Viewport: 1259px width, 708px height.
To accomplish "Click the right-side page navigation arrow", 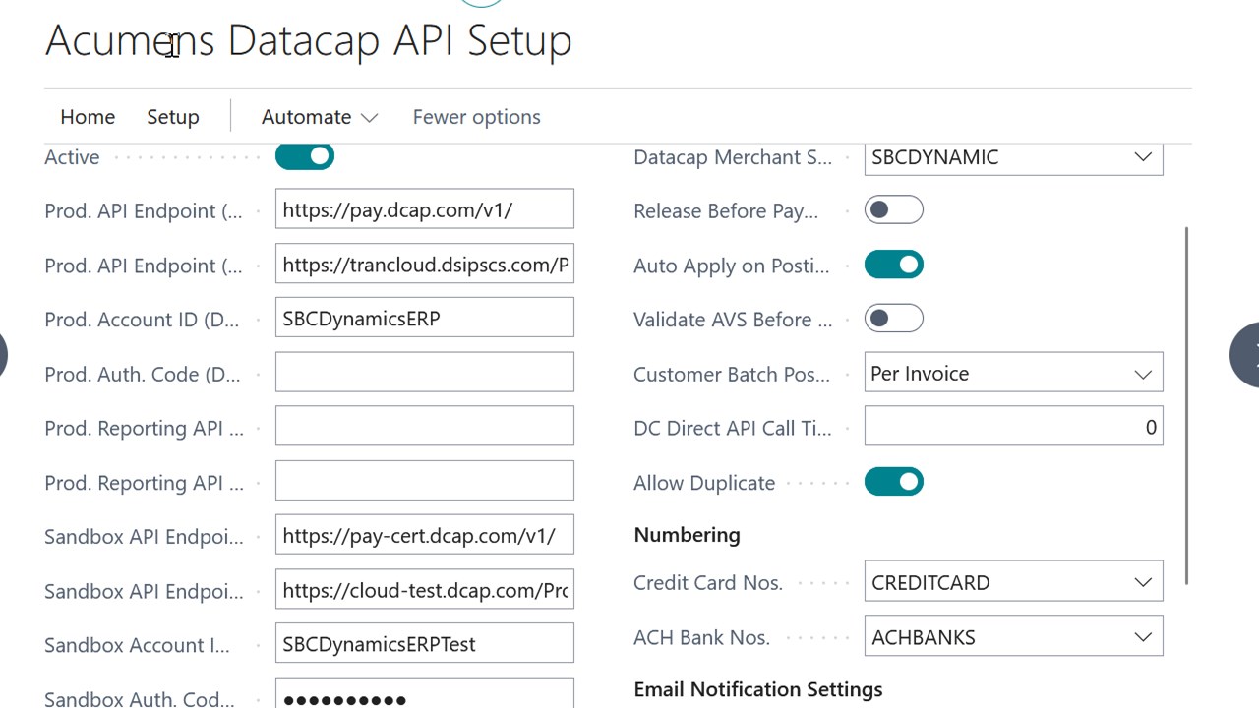I will (1251, 354).
